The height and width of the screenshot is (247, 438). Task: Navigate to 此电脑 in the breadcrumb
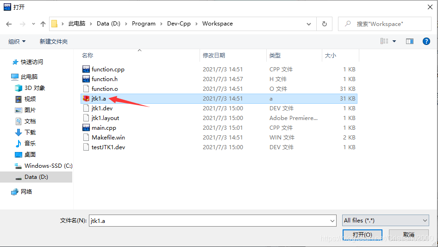pyautogui.click(x=77, y=24)
